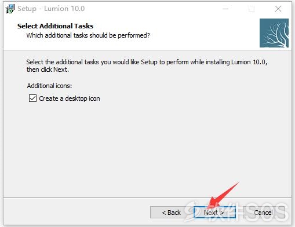Click the 'Select Additional Tasks' heading
The width and height of the screenshot is (295, 227).
tap(55, 26)
